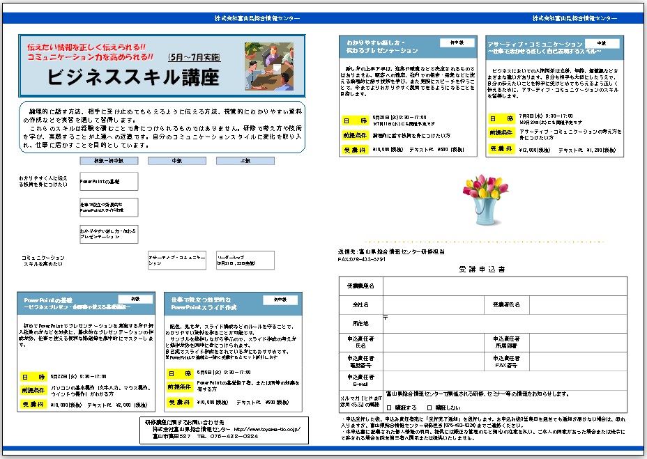Screen dimensions: 647x459
Task: Select the 上級 level column header
Action: [x=245, y=161]
